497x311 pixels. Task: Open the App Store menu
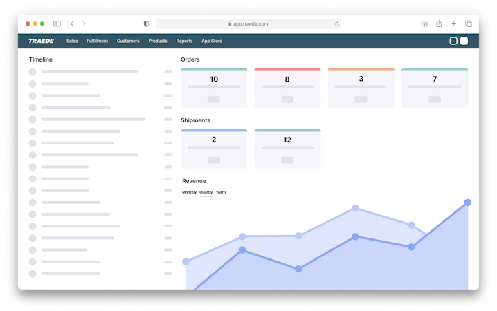click(x=212, y=41)
